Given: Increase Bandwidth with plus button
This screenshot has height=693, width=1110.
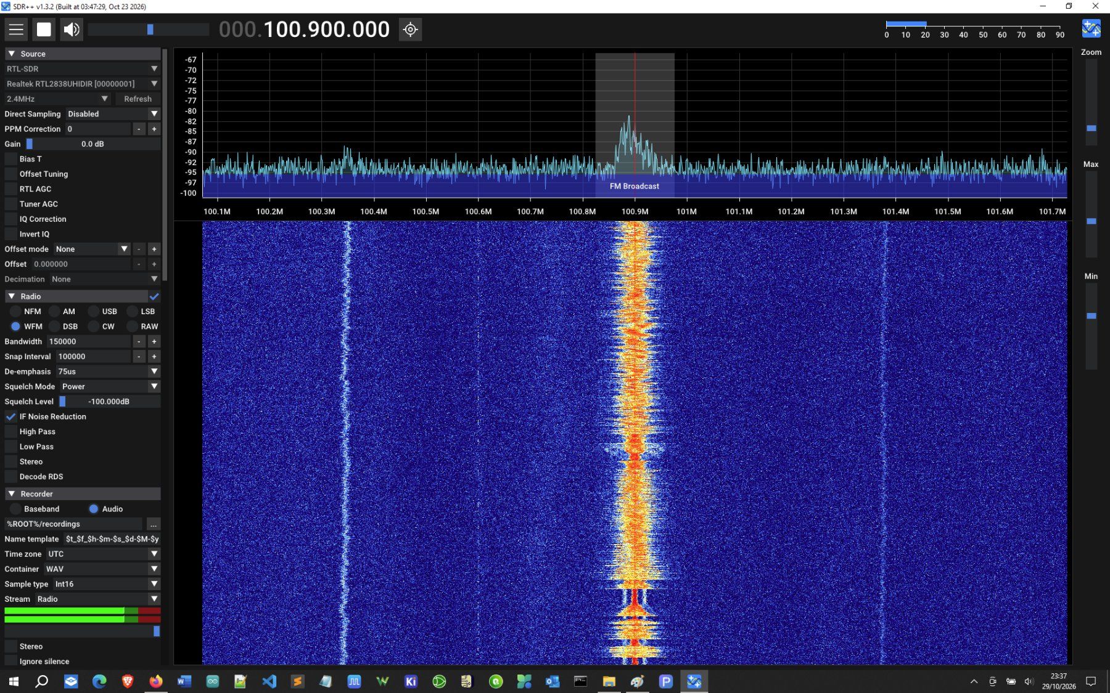Looking at the screenshot, I should pos(154,341).
